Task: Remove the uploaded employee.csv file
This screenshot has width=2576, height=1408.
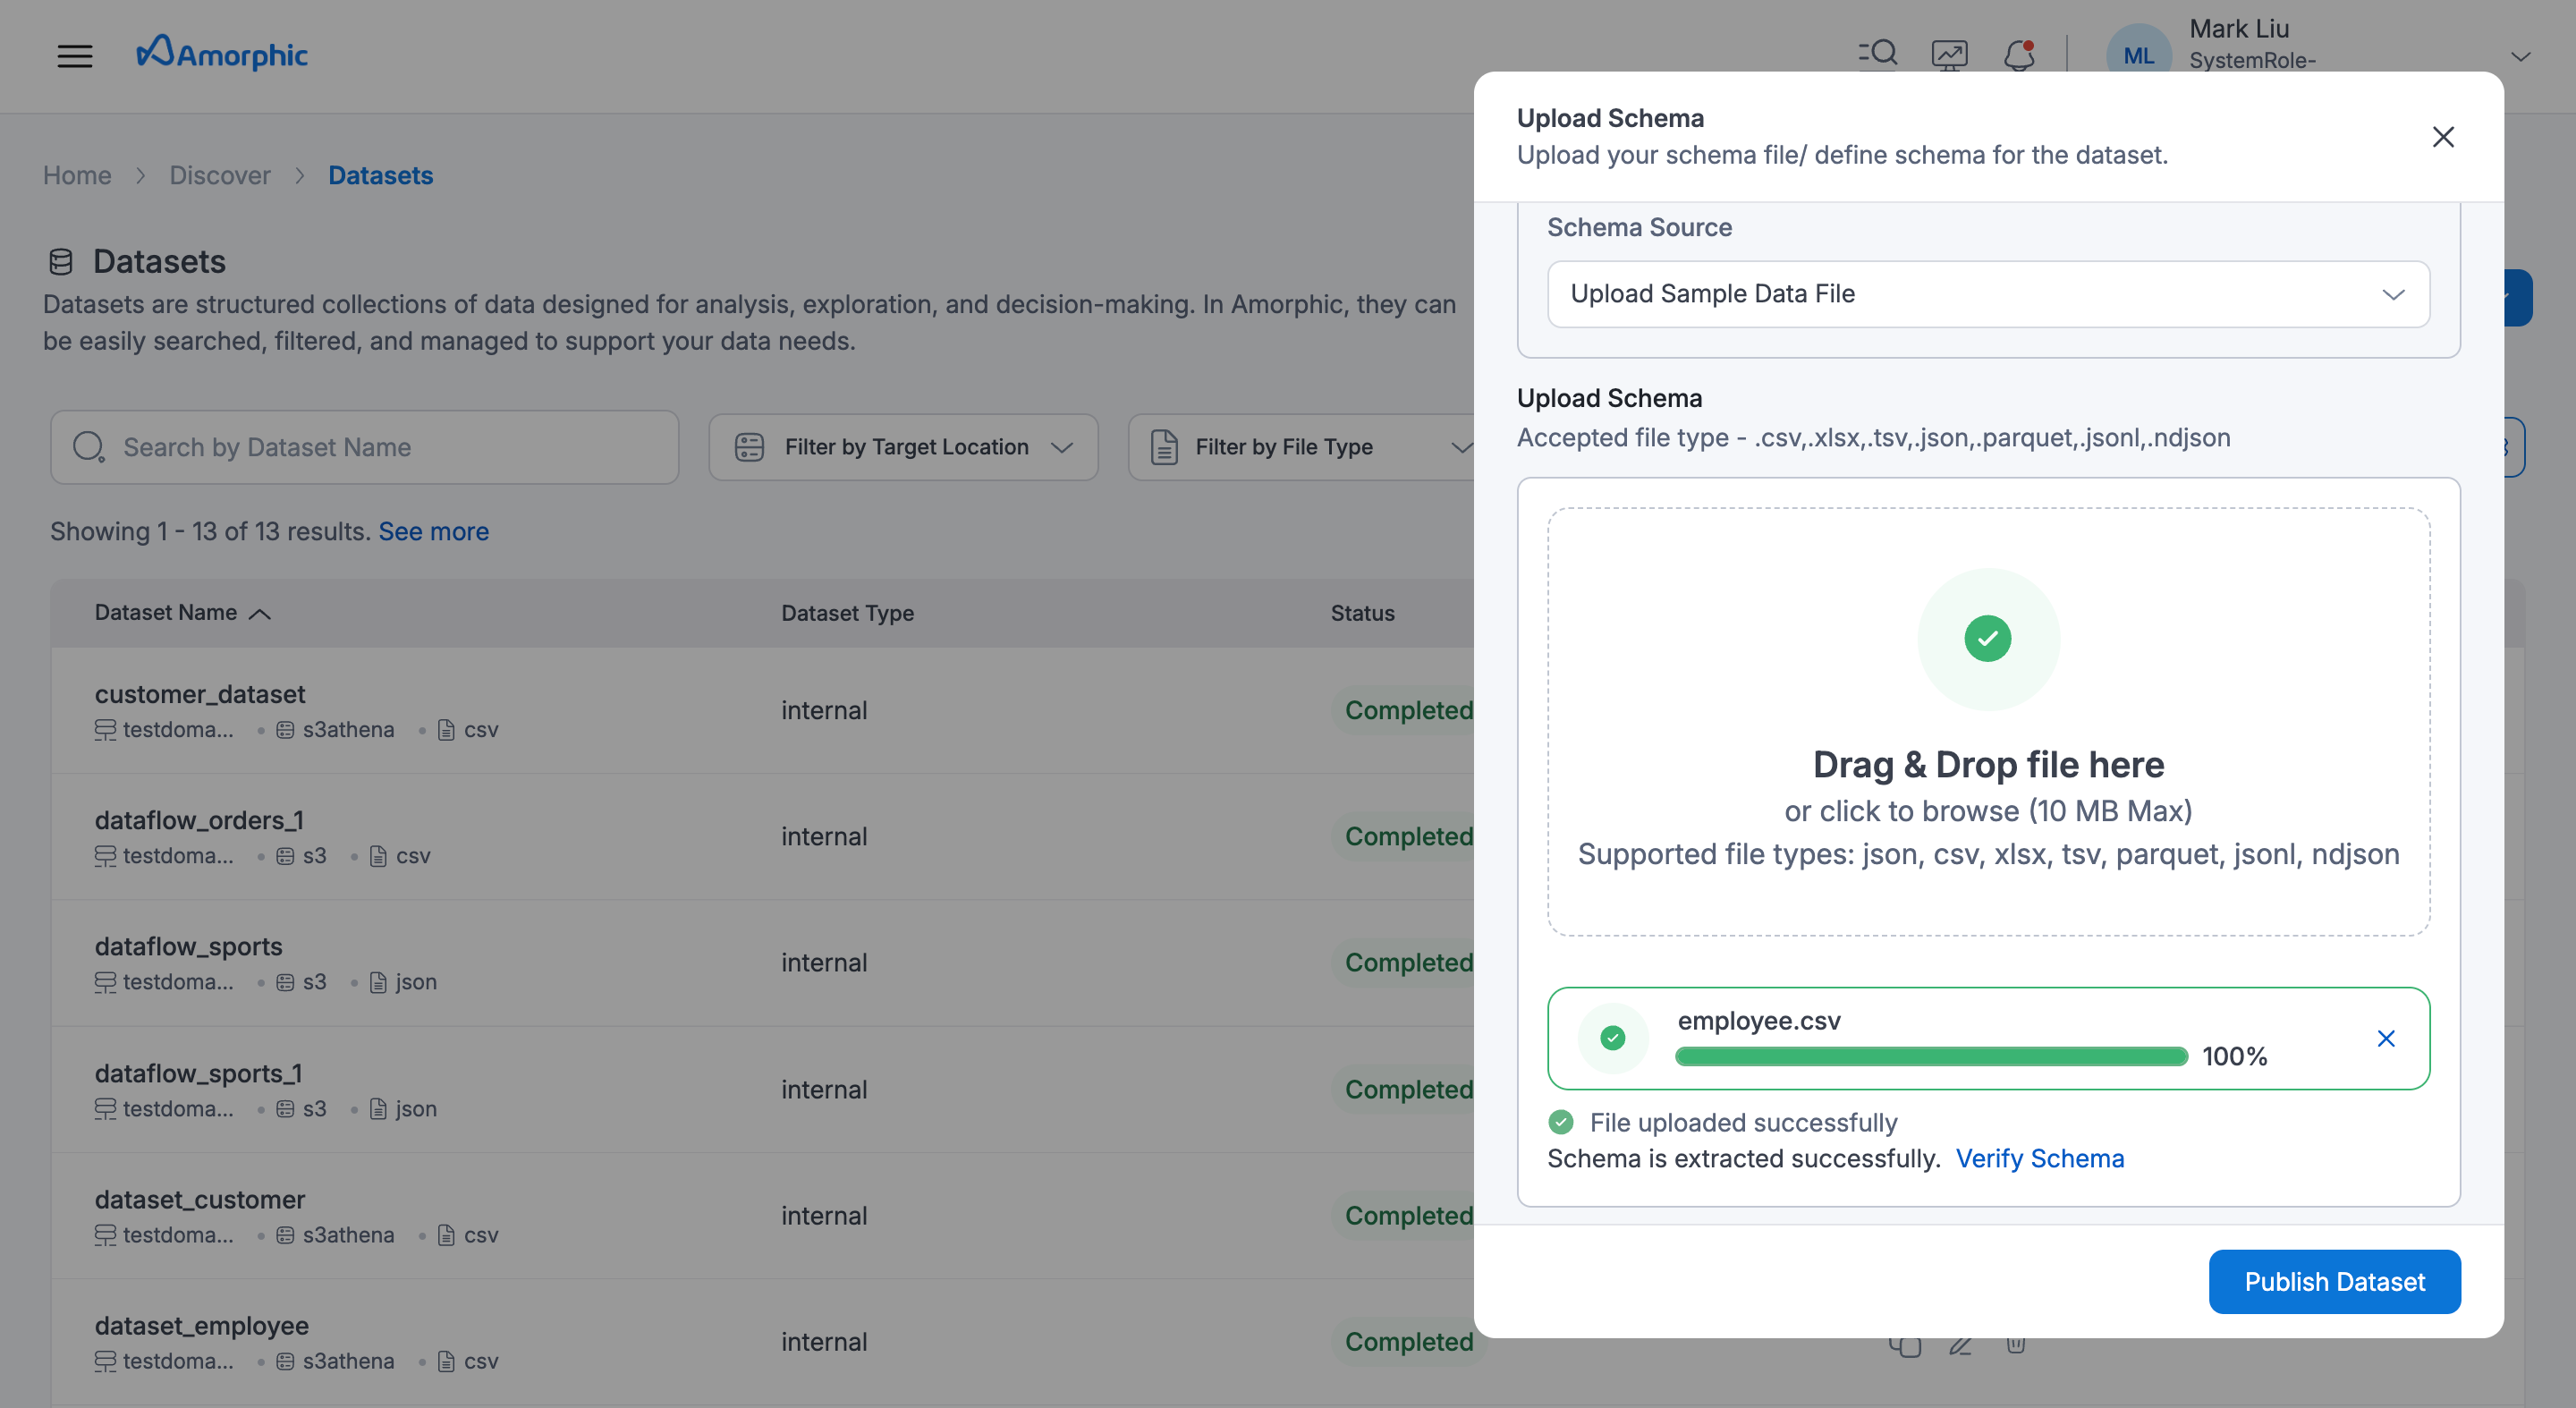Action: coord(2386,1038)
